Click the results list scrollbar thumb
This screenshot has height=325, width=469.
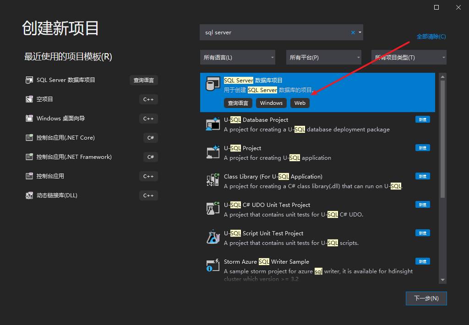click(443, 139)
